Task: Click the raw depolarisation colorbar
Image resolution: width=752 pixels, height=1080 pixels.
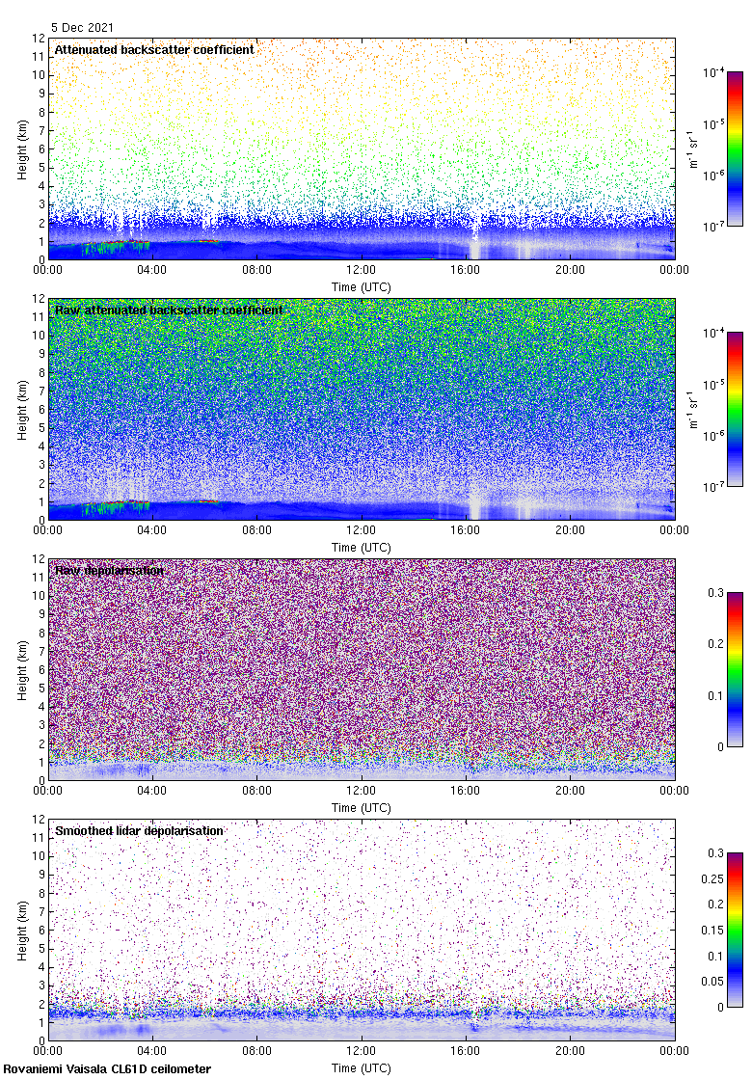Action: tap(735, 669)
